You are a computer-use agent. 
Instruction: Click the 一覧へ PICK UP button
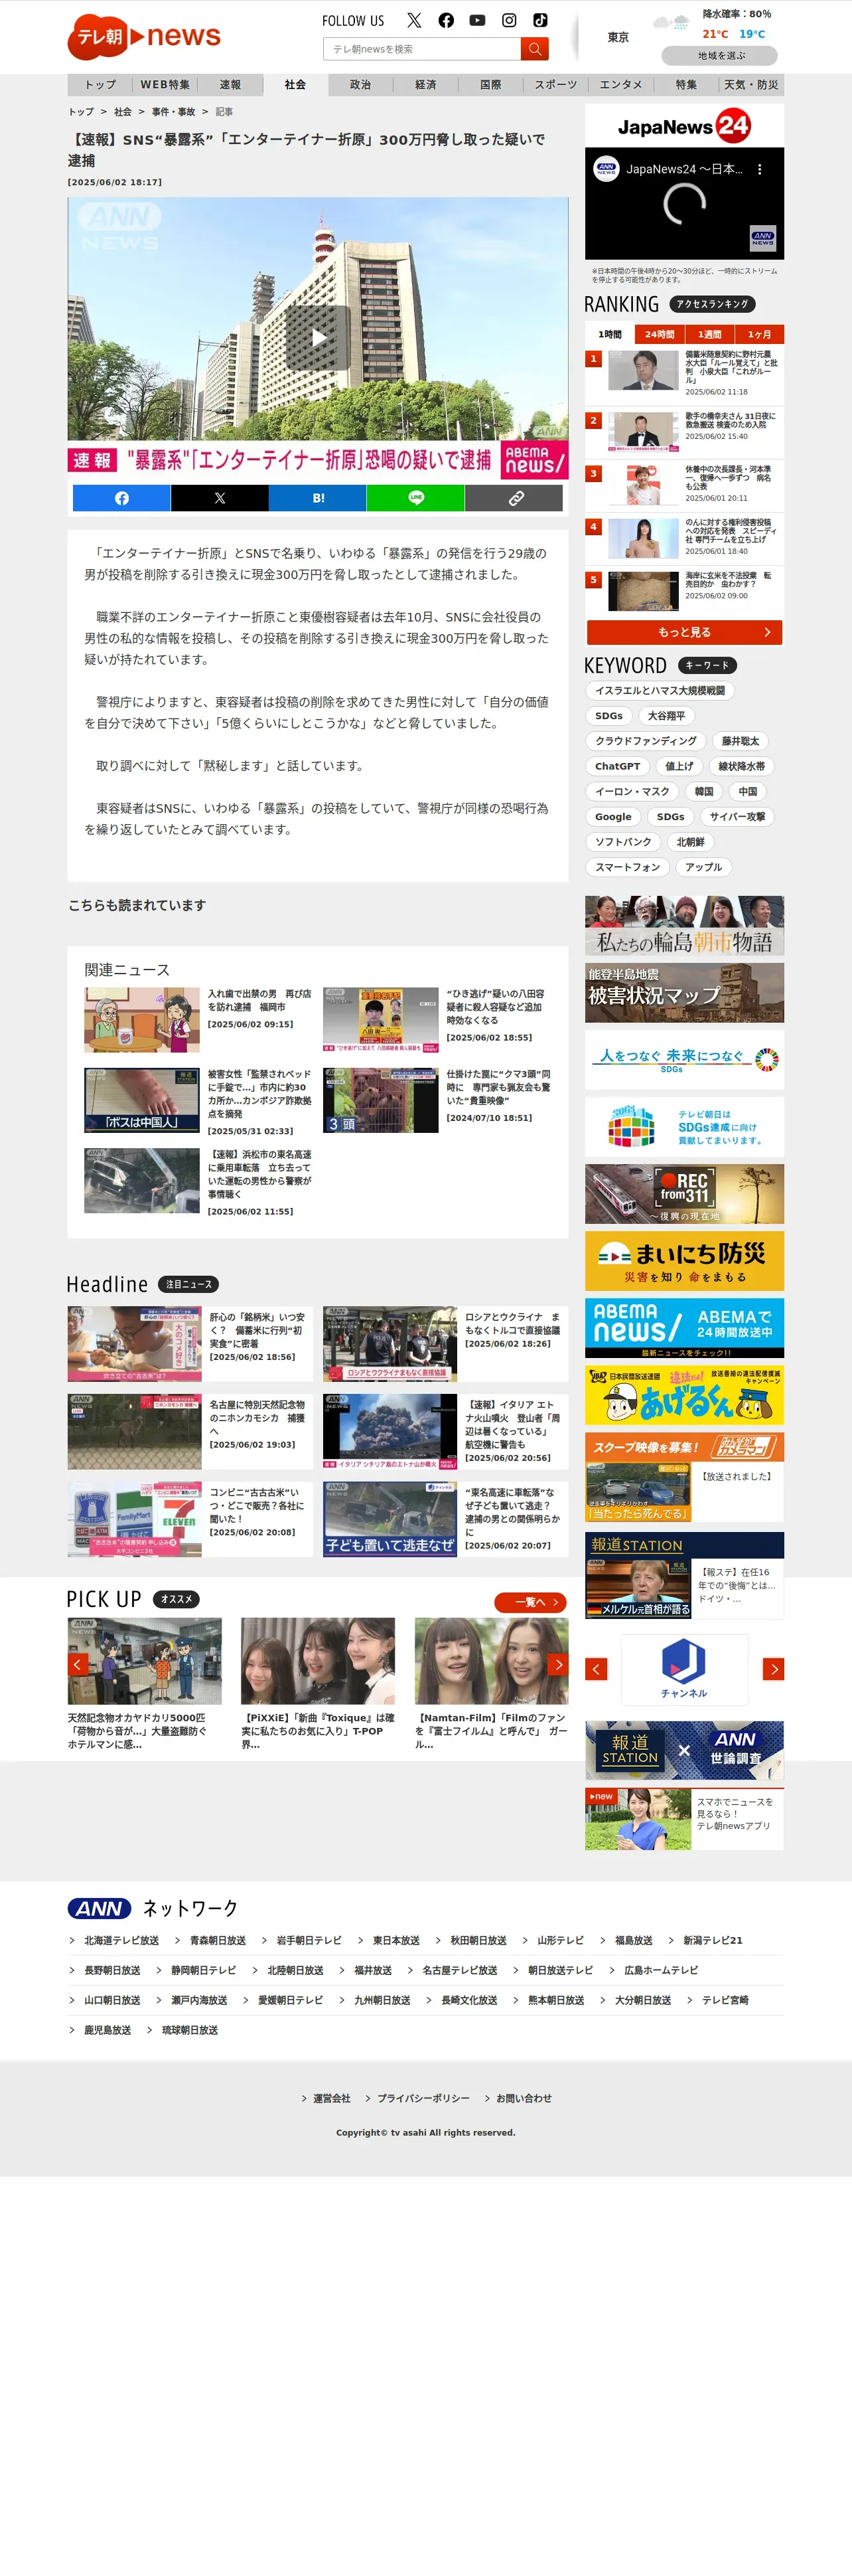[531, 1602]
